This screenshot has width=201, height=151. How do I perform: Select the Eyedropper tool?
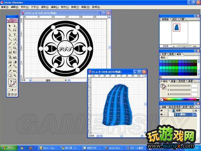[x=10, y=66]
